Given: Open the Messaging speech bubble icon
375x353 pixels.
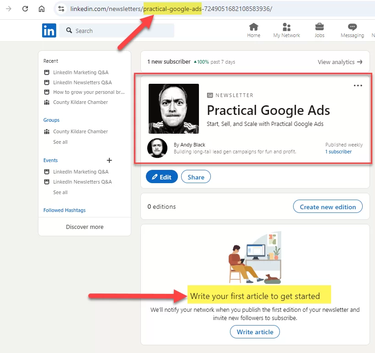Looking at the screenshot, I should [352, 27].
